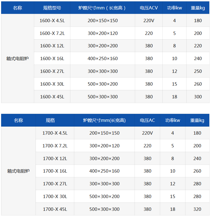The width and height of the screenshot is (211, 218).
Task: Click the 320 weight cell for 1700-X 45L
Action: click(x=197, y=209)
